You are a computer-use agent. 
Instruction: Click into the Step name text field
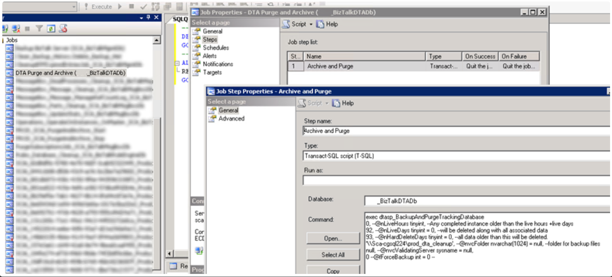point(456,131)
